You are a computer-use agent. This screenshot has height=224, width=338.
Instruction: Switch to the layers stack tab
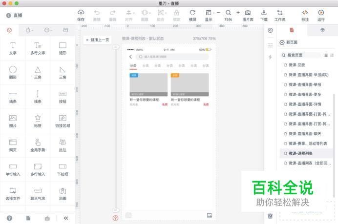(x=322, y=30)
